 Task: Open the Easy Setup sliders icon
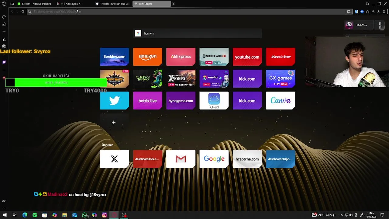pyautogui.click(x=384, y=12)
